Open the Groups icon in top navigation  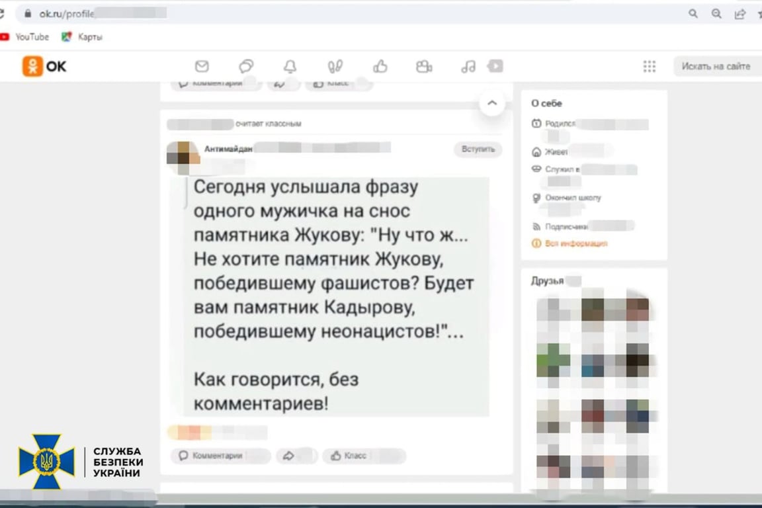tap(424, 66)
